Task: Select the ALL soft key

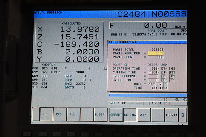Action: point(73,114)
